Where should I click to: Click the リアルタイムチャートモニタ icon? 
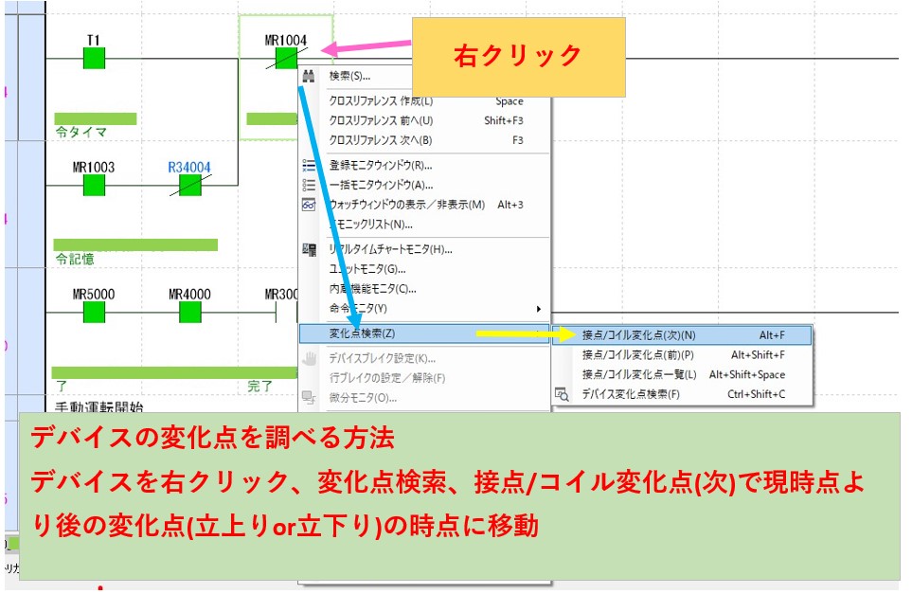pyautogui.click(x=308, y=250)
